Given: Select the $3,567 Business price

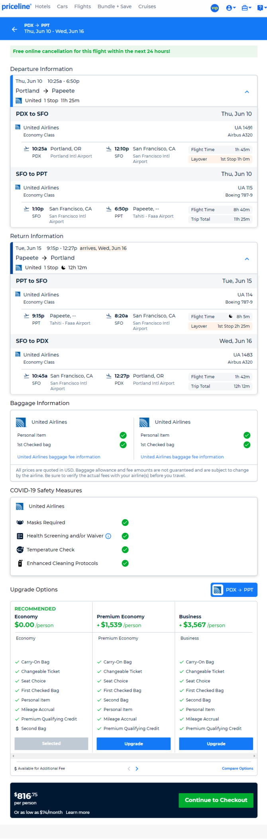Looking at the screenshot, I should [x=202, y=625].
